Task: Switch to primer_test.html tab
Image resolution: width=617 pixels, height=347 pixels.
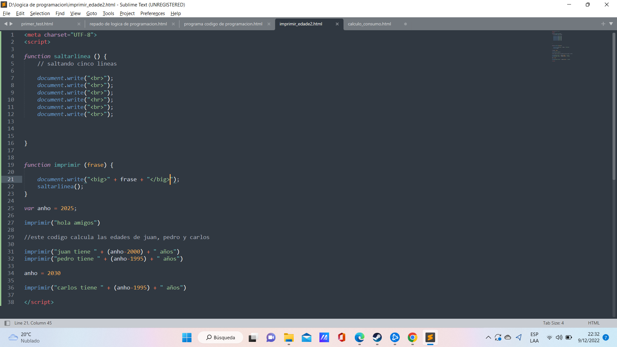Action: 37,24
